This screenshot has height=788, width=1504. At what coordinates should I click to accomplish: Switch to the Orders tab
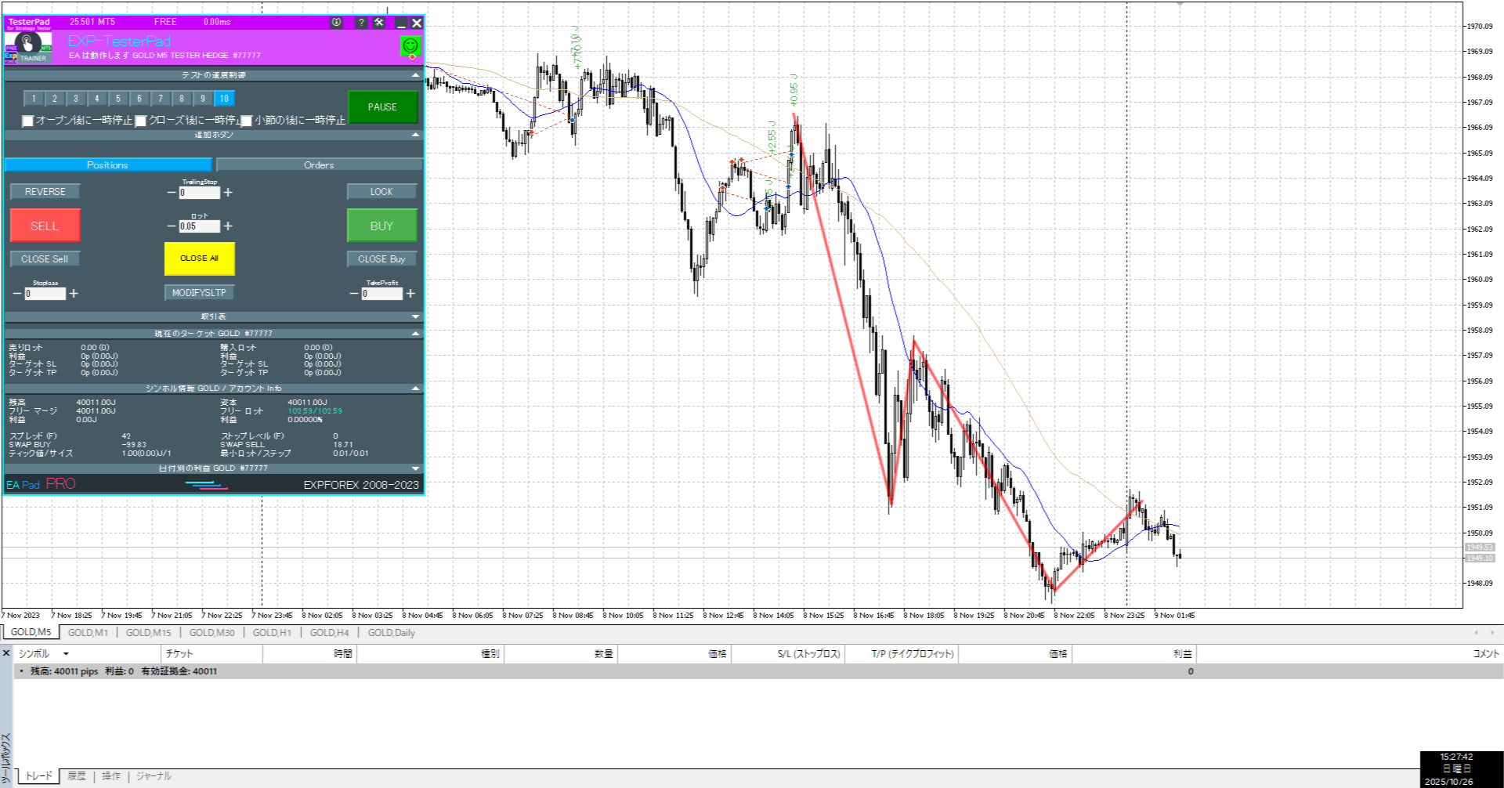tap(319, 165)
